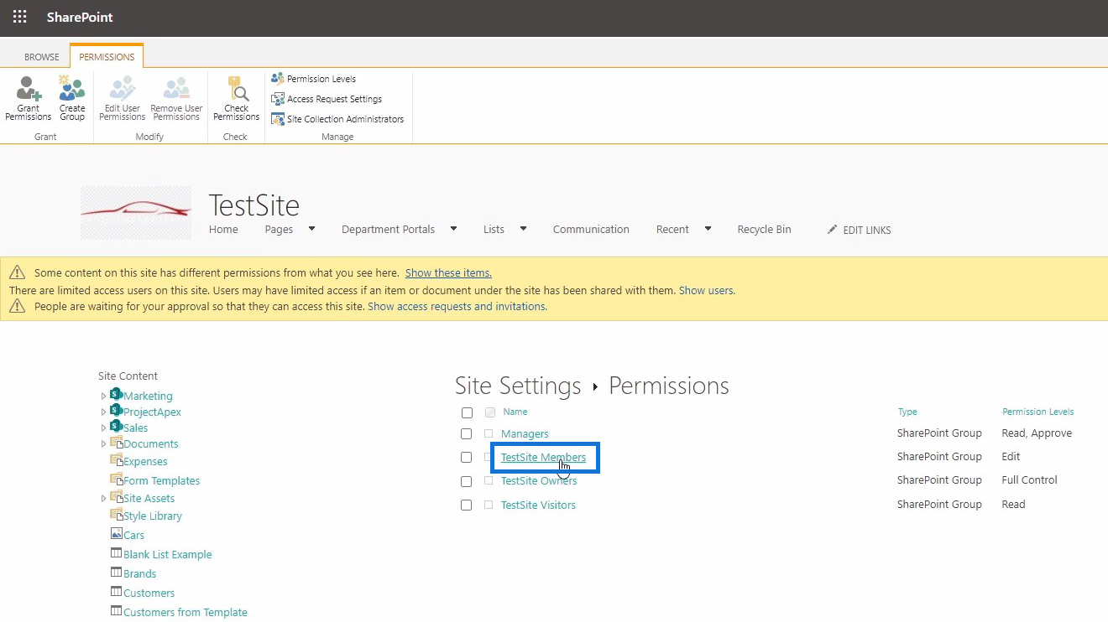Click the TestSite site title
This screenshot has width=1108, height=622.
253,205
